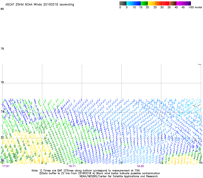Click the brown 35-40 knots legend swatch
This screenshot has width=203, height=178.
point(173,3)
